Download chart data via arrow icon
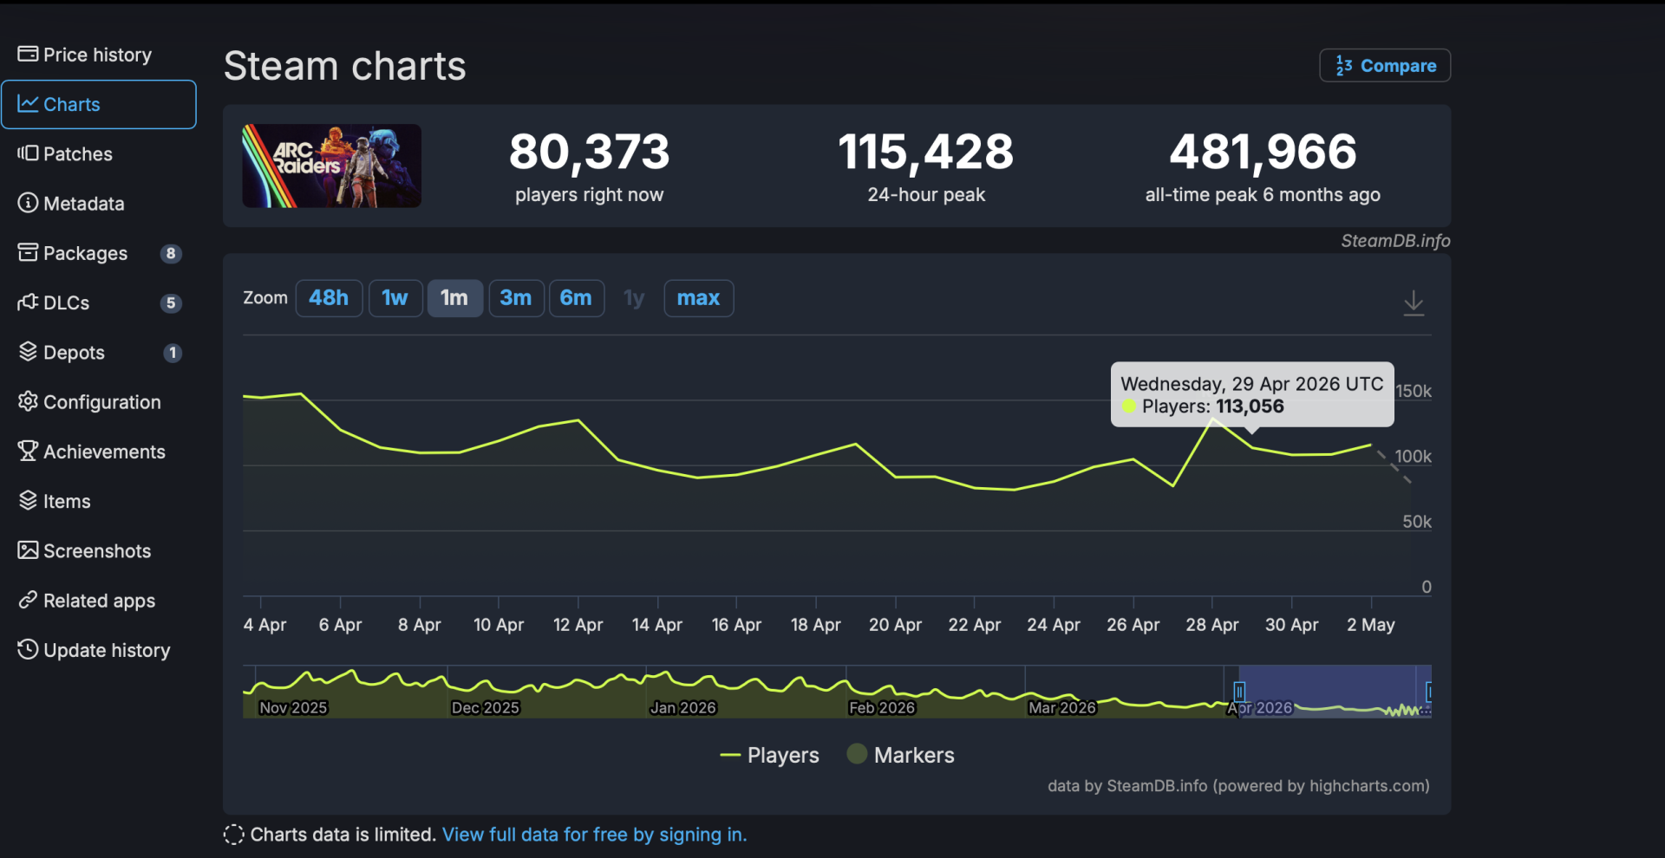The width and height of the screenshot is (1665, 858). pyautogui.click(x=1414, y=302)
